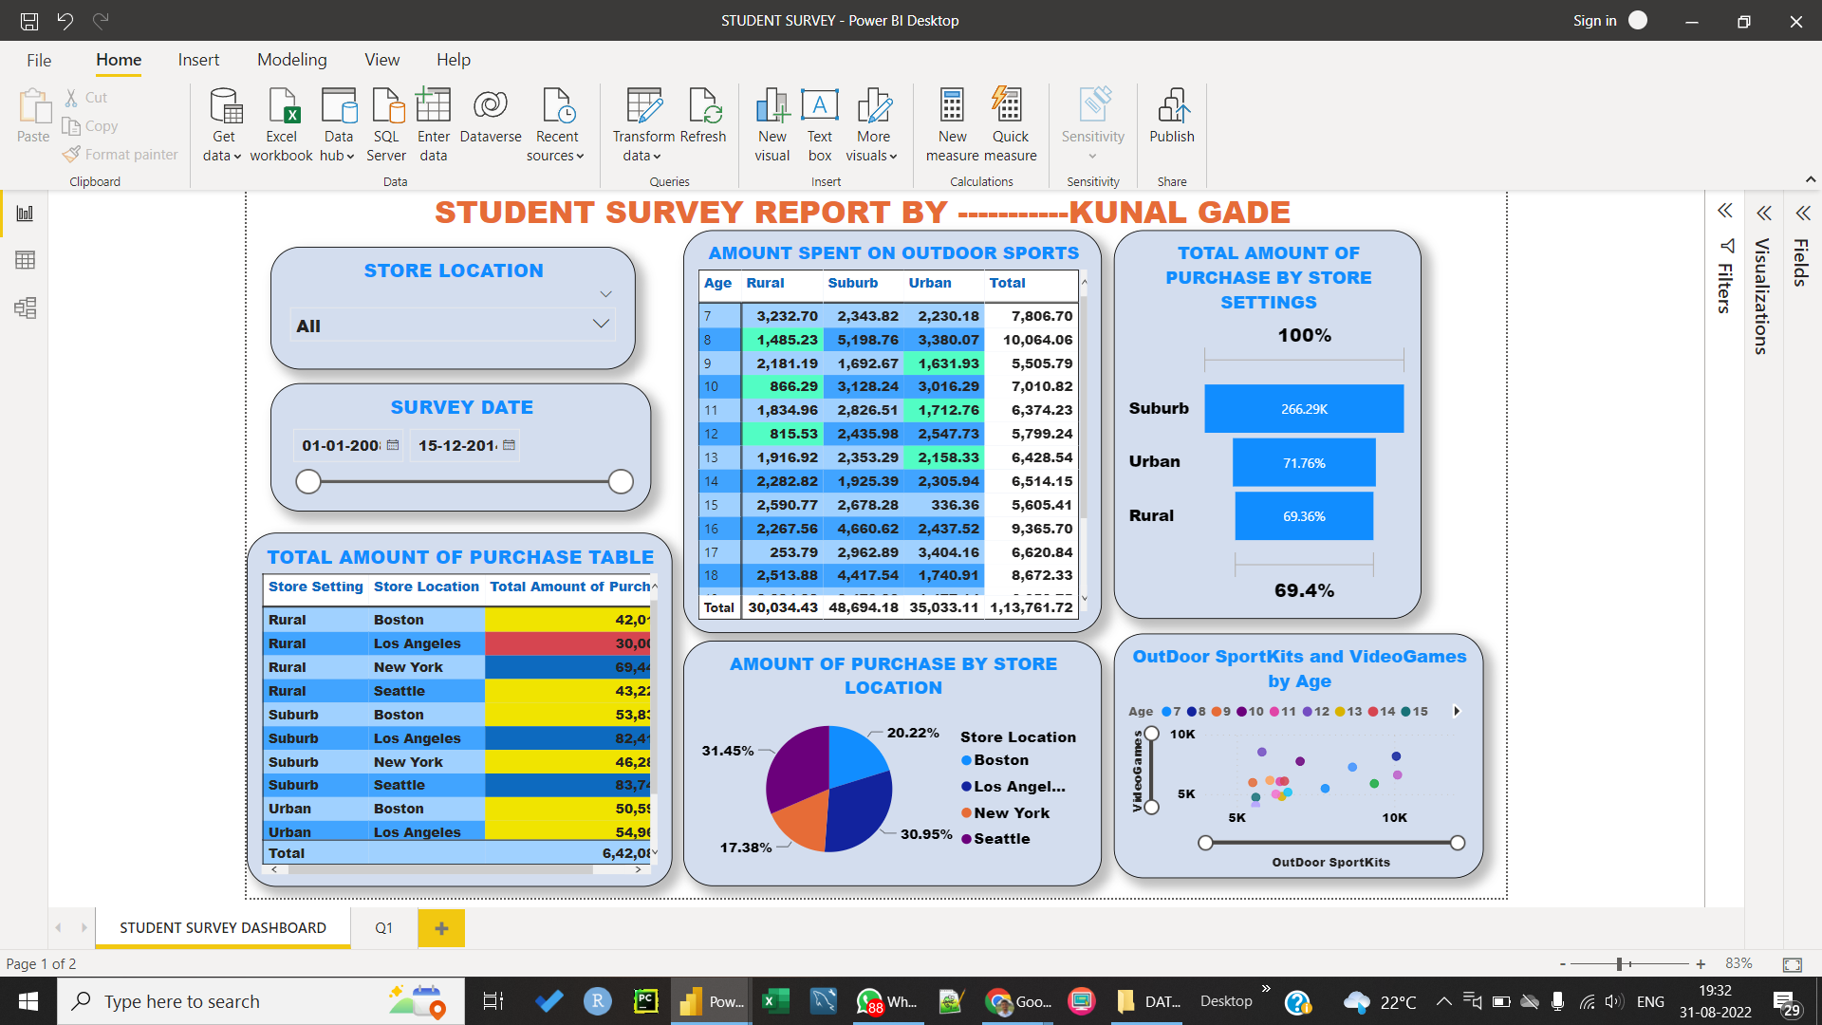Screen dimensions: 1822x1025
Task: Click Sign in at the top right
Action: click(1594, 20)
